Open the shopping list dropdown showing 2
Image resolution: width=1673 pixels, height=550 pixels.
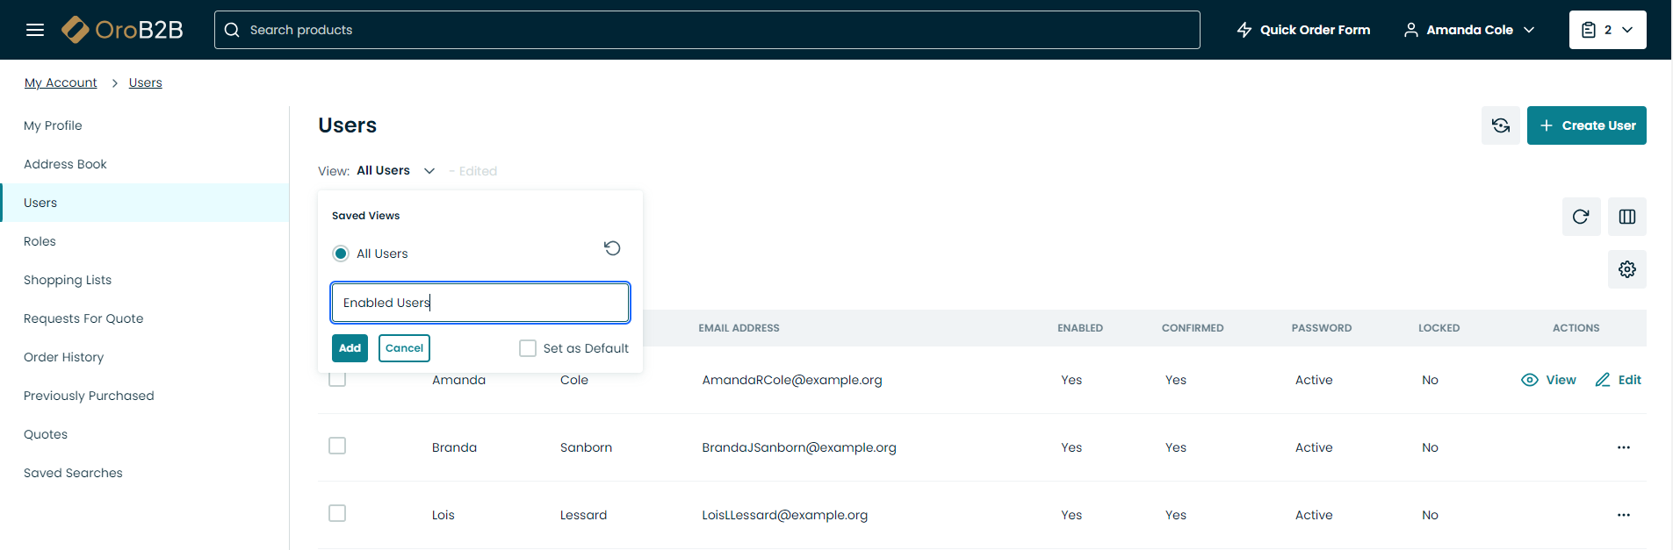click(x=1607, y=30)
